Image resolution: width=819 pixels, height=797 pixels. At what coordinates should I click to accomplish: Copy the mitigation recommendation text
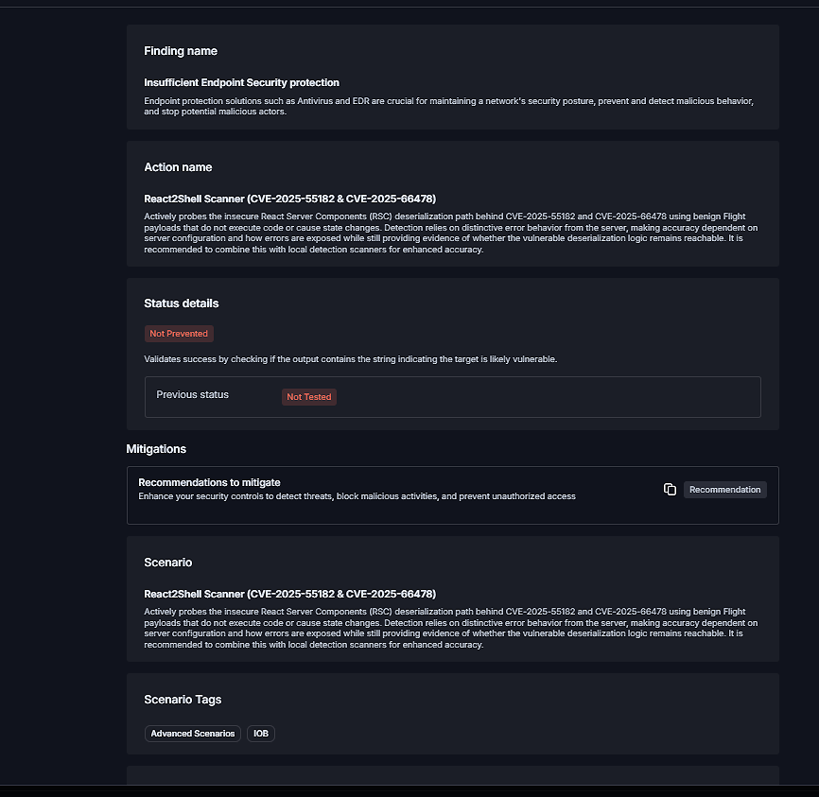pos(670,489)
